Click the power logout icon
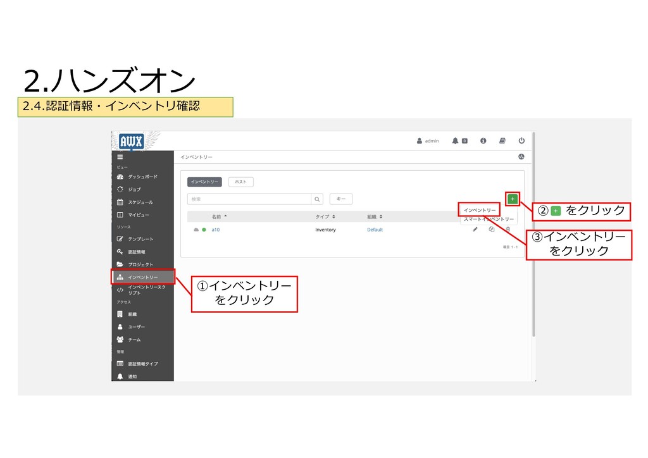This screenshot has height=458, width=648. point(521,141)
